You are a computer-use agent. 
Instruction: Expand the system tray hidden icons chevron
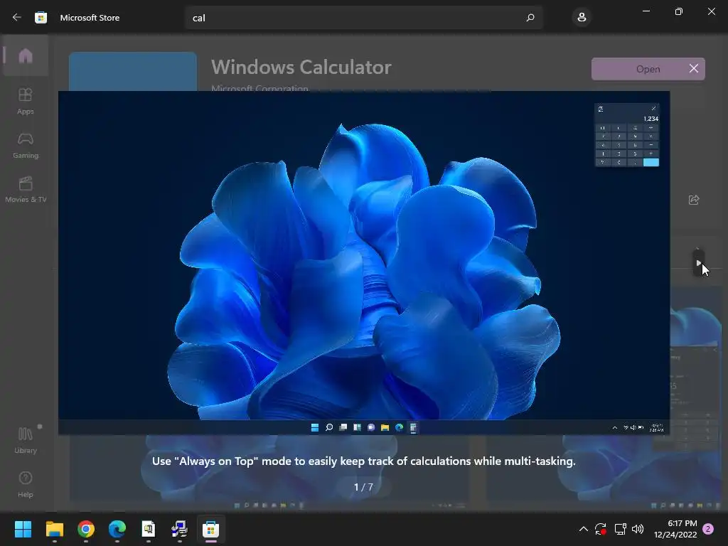[x=584, y=529]
